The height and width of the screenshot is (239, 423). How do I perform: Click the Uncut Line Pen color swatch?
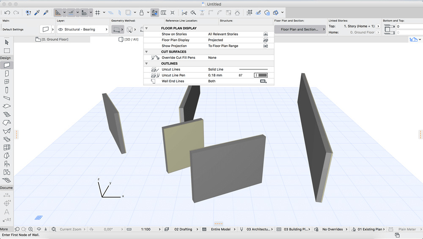tap(260, 75)
